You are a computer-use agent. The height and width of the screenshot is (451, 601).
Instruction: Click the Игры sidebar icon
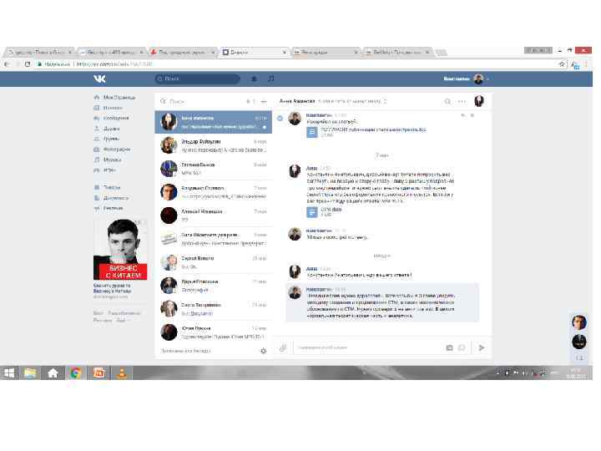click(97, 170)
